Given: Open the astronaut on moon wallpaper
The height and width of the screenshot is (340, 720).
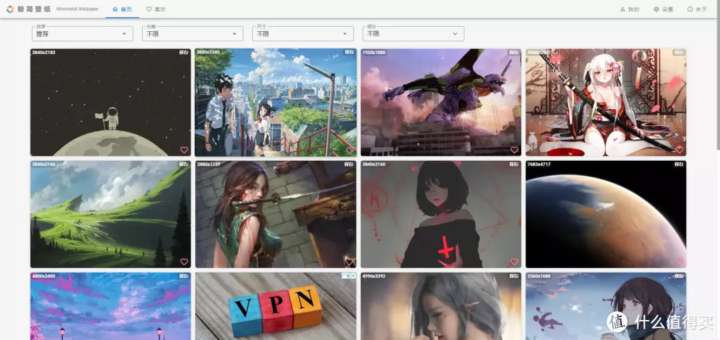Looking at the screenshot, I should pyautogui.click(x=111, y=103).
